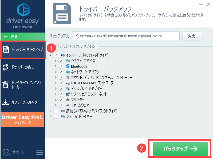
Task: Click the 変更 button to change folder
Action: [191, 36]
